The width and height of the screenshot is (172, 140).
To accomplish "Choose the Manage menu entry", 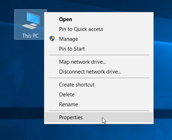I will (x=99, y=39).
